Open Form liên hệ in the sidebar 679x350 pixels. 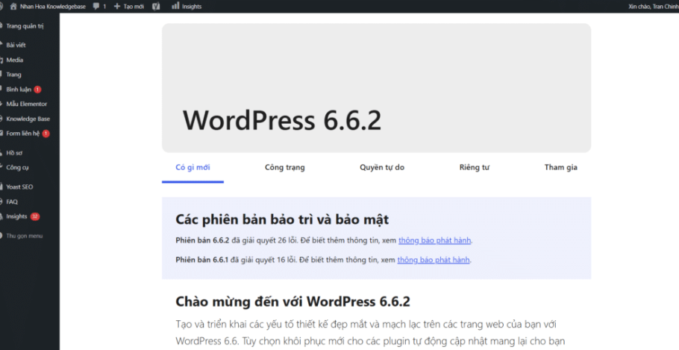[x=23, y=134]
